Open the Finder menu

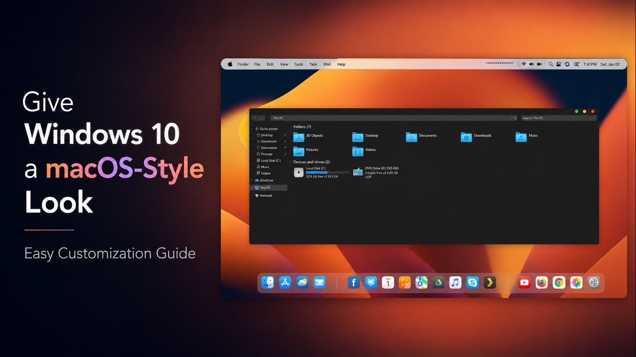[x=243, y=64]
